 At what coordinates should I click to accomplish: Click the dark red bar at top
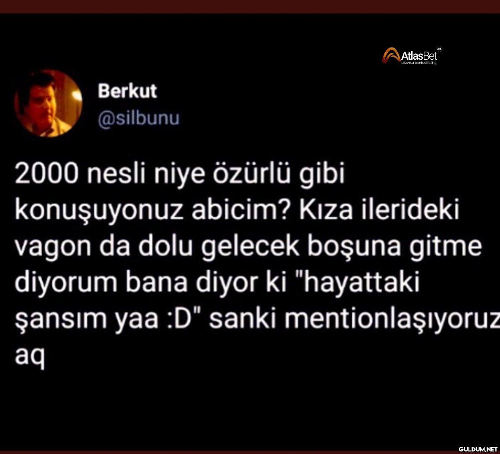click(250, 7)
